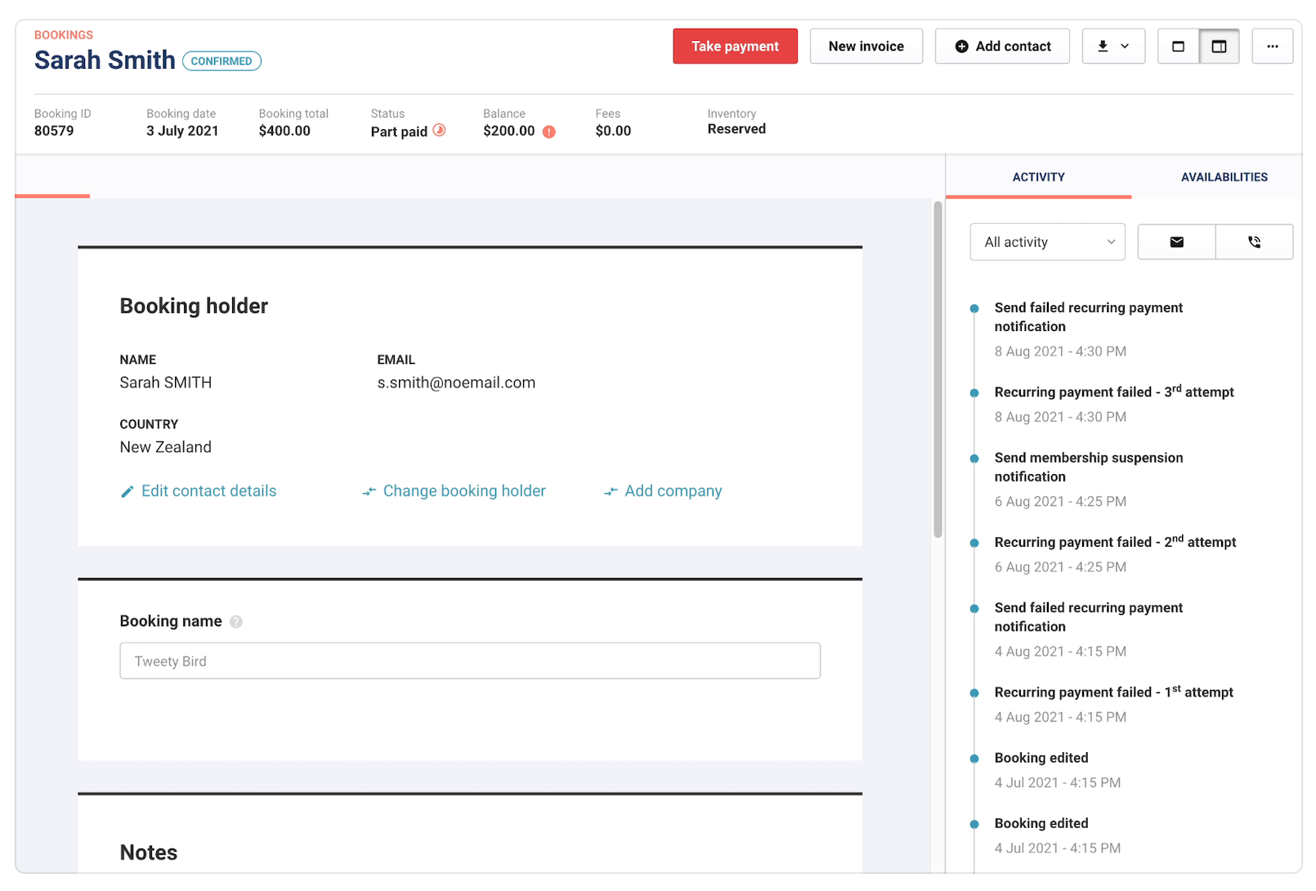Click the Part paid status icon
This screenshot has height=891, width=1316.
point(439,130)
